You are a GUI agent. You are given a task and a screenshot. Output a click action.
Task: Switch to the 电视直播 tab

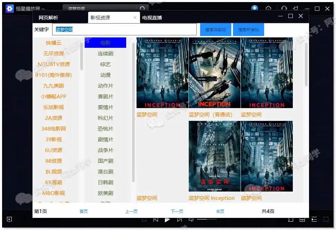tap(152, 18)
